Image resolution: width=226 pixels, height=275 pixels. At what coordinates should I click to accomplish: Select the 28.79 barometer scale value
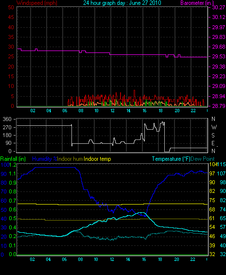(219, 106)
